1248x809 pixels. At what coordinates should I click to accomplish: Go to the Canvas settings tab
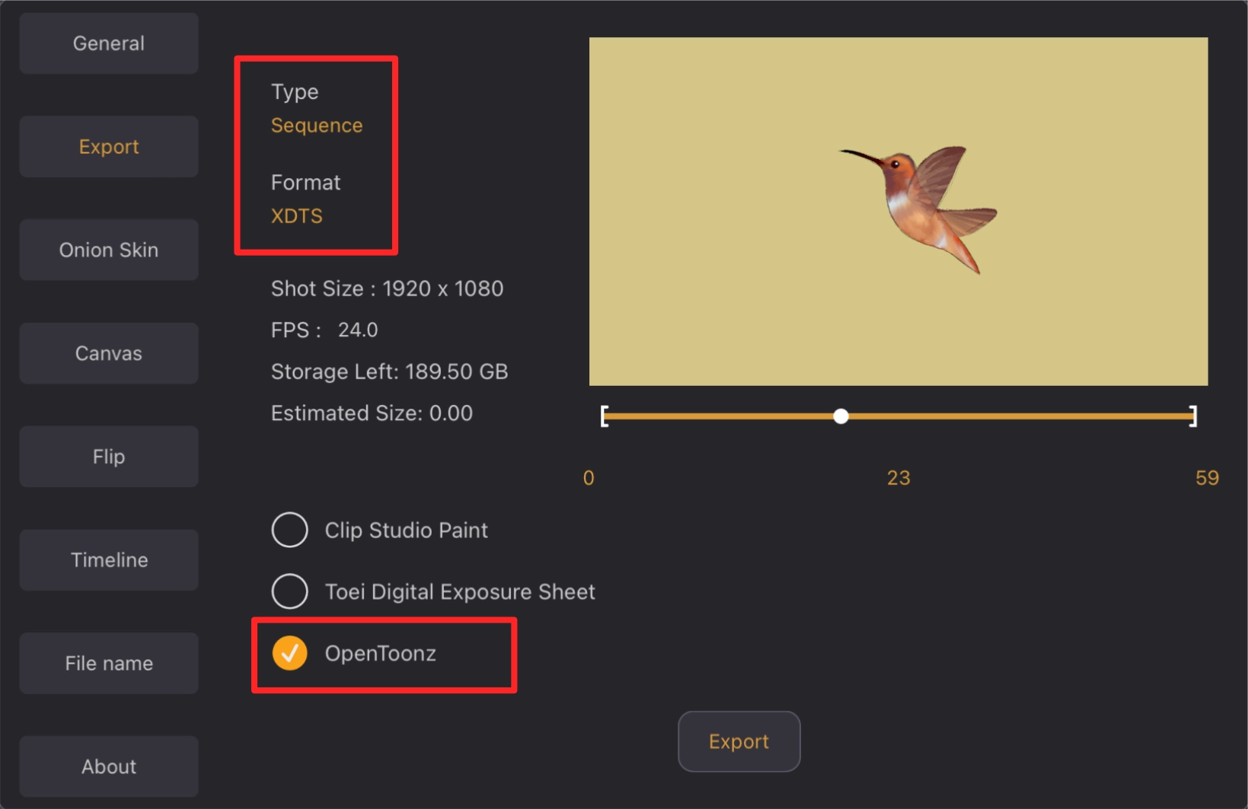point(109,353)
